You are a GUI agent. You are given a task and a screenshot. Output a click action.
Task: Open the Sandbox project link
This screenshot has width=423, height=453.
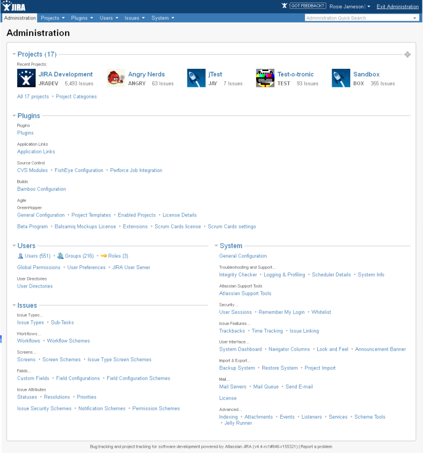(366, 74)
